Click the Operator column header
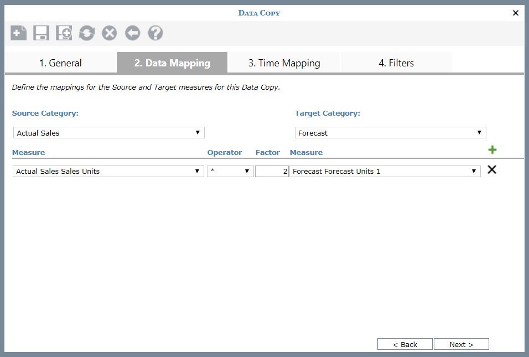 click(x=225, y=153)
